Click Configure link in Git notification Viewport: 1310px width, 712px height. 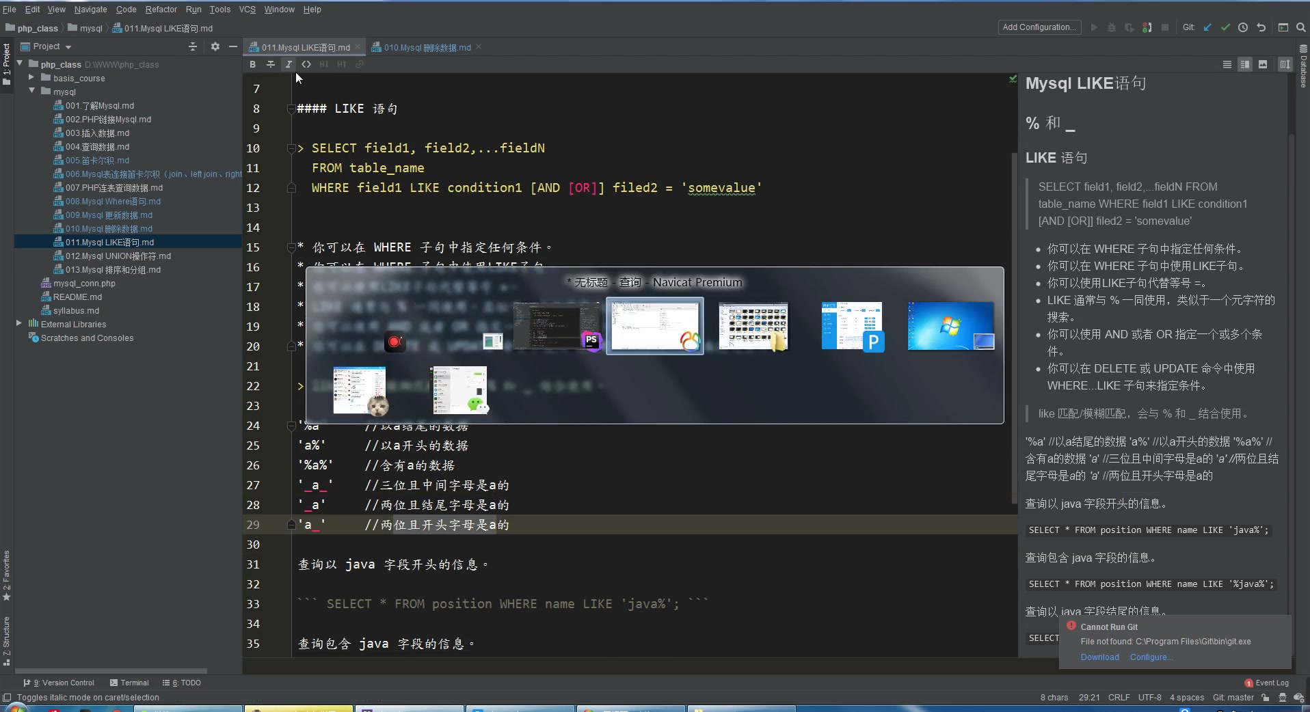(x=1151, y=657)
